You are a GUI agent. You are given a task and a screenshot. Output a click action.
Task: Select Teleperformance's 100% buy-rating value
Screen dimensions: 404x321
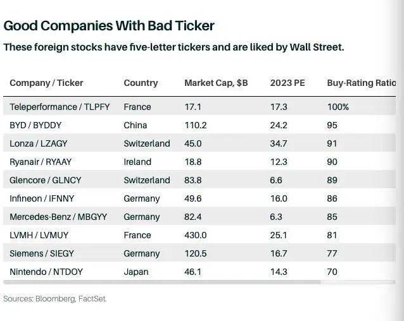pyautogui.click(x=338, y=107)
